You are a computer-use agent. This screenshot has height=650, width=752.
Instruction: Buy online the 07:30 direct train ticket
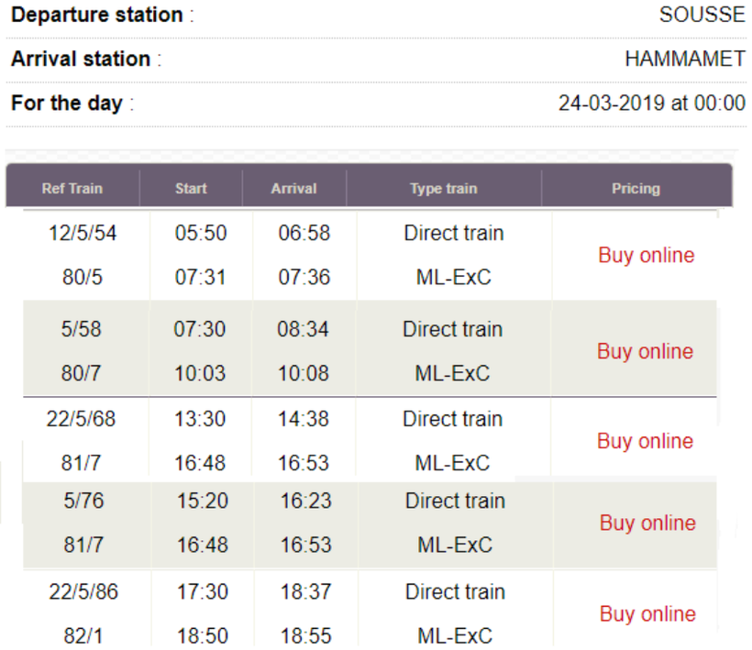[x=645, y=351]
